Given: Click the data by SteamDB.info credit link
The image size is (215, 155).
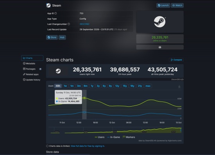Looking at the screenshot, I should [160, 141].
